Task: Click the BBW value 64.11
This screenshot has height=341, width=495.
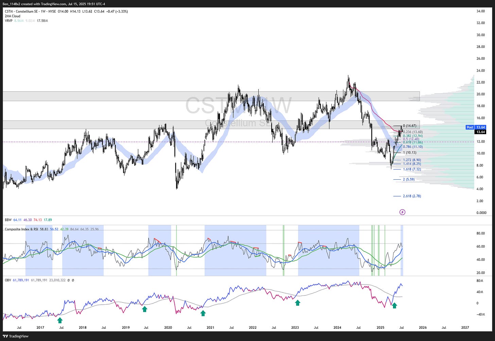Action: point(18,220)
